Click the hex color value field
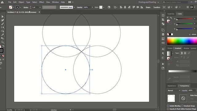 coord(194,34)
